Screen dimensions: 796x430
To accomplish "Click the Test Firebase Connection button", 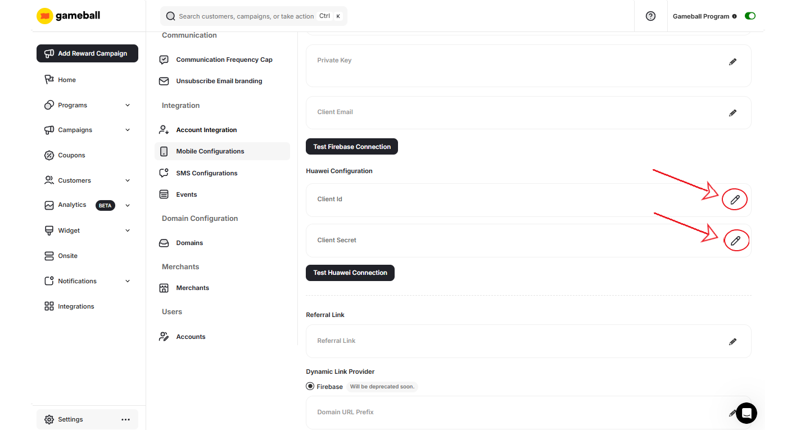I will pos(351,146).
